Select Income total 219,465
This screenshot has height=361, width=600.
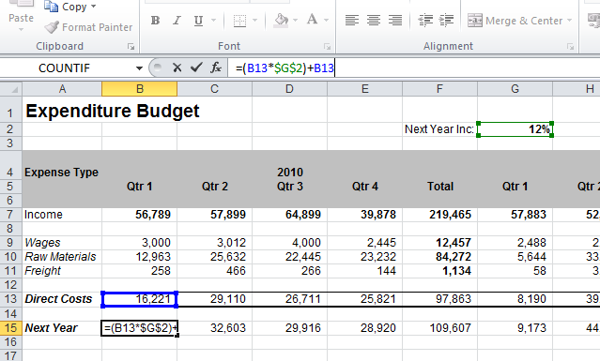[440, 215]
